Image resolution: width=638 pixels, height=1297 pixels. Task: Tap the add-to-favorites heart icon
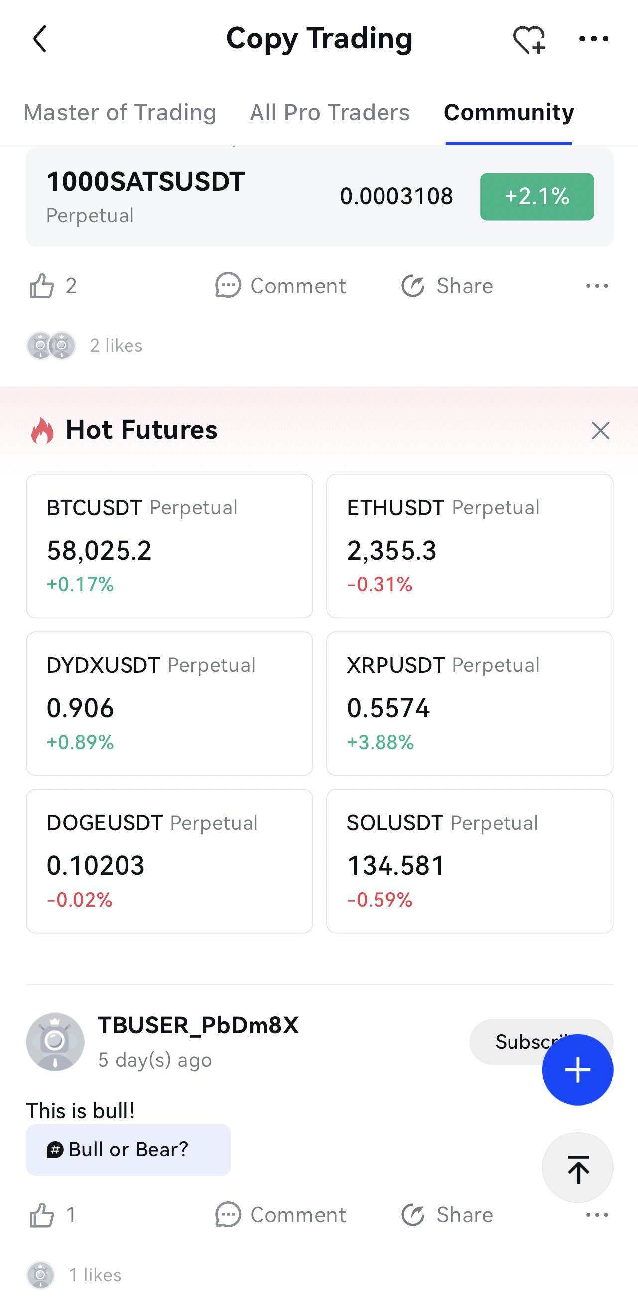coord(528,39)
